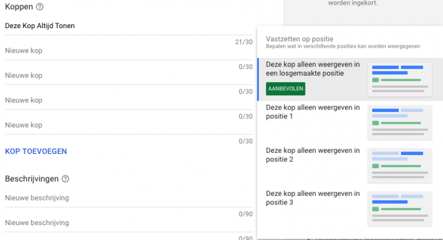
Task: Open the help icon beside Koppen
Action: [40, 7]
